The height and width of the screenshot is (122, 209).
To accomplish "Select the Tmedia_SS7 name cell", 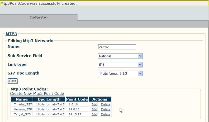I will pos(22,104).
